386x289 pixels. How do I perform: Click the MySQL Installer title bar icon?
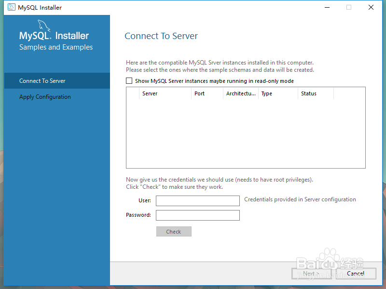[x=11, y=7]
